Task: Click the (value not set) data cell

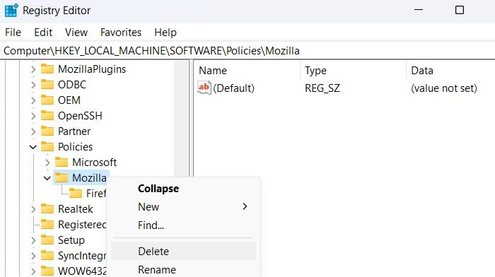Action: click(444, 88)
